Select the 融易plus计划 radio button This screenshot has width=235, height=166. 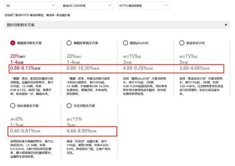pyautogui.click(x=125, y=43)
